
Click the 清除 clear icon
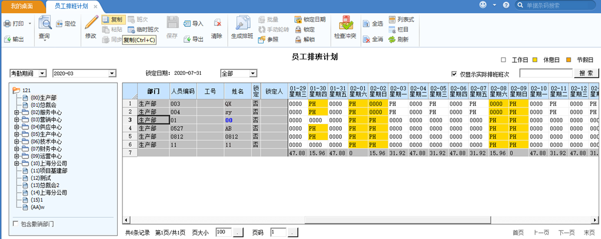(x=217, y=23)
